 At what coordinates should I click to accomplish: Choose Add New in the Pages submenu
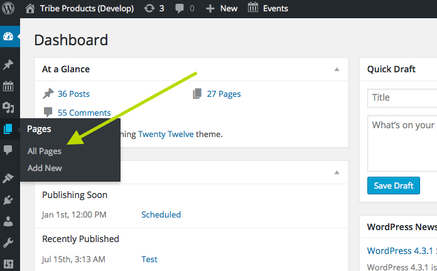[45, 168]
